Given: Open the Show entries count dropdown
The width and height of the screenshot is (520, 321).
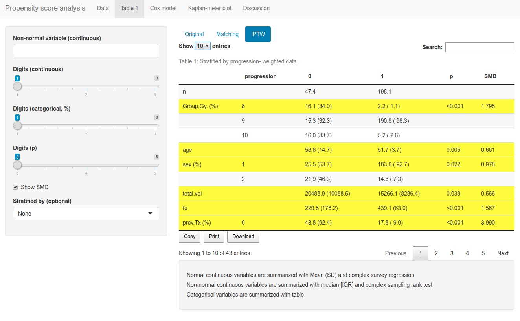Looking at the screenshot, I should [203, 46].
